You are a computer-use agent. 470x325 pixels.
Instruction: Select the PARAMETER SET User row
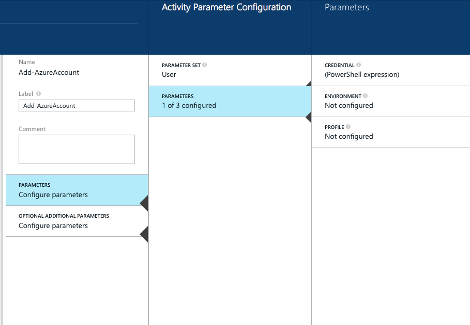point(230,70)
